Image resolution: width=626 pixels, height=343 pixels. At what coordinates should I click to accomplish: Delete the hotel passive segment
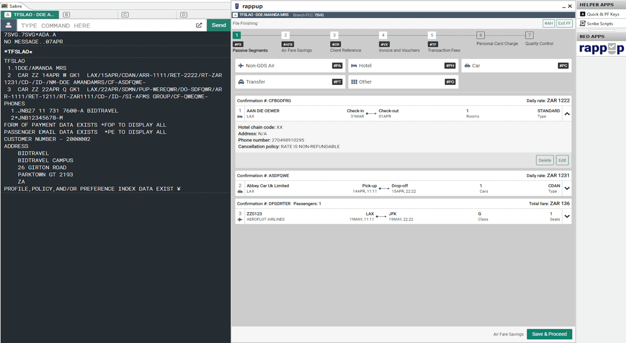coord(544,160)
